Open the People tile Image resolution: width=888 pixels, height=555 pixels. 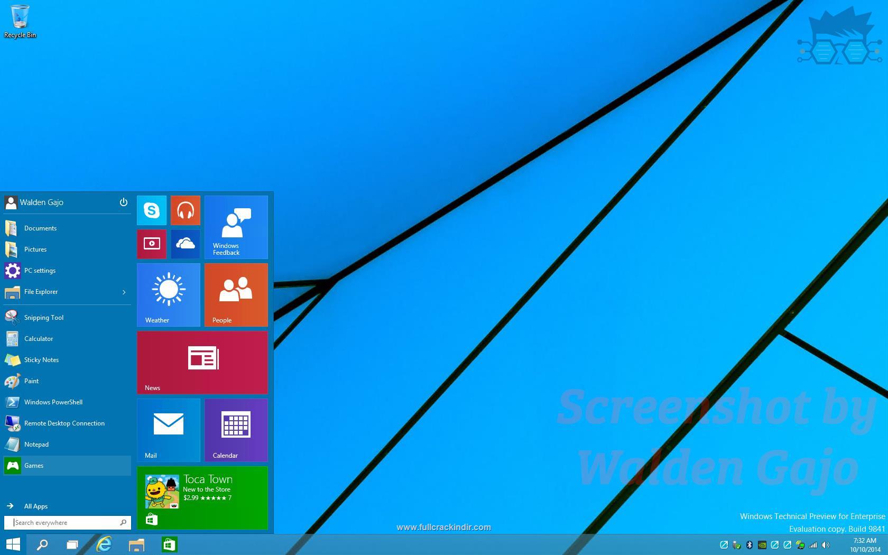236,295
